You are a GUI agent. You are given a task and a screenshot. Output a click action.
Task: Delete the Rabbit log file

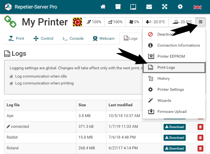[x=200, y=138]
